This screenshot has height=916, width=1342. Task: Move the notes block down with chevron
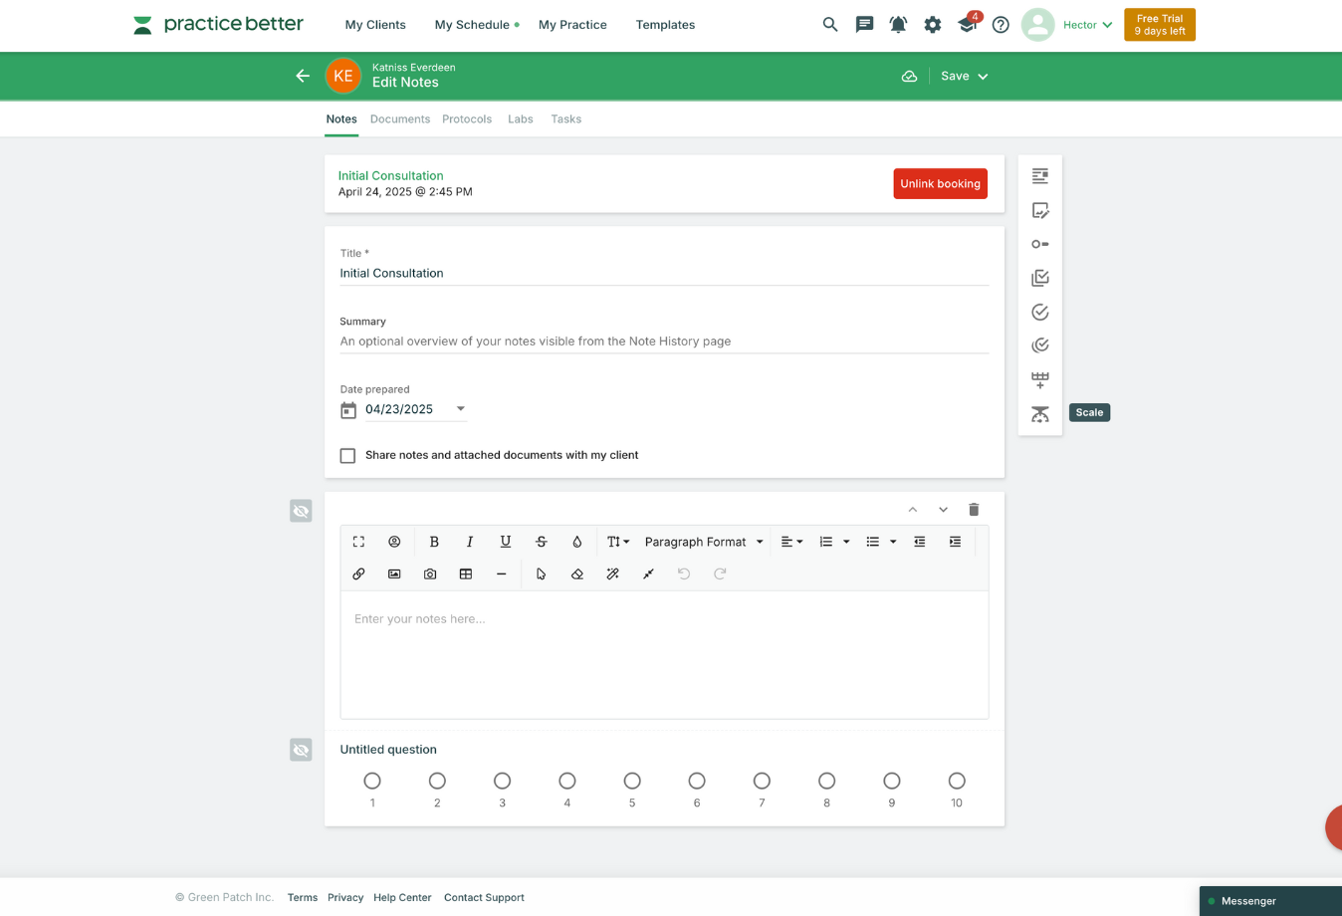tap(943, 510)
